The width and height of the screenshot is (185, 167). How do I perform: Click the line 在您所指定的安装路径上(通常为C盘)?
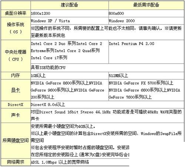tap(80, 154)
